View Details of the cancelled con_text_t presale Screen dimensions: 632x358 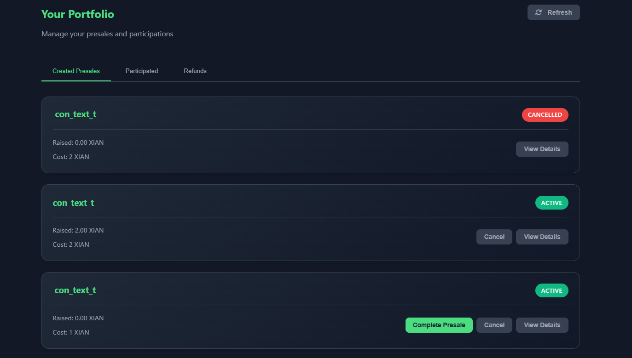[x=542, y=149]
